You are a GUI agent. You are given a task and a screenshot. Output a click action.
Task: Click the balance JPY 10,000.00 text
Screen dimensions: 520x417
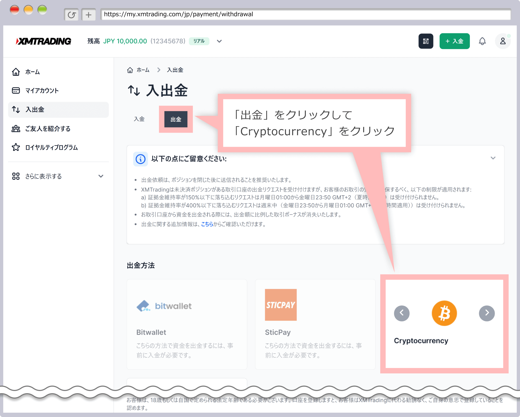click(125, 41)
